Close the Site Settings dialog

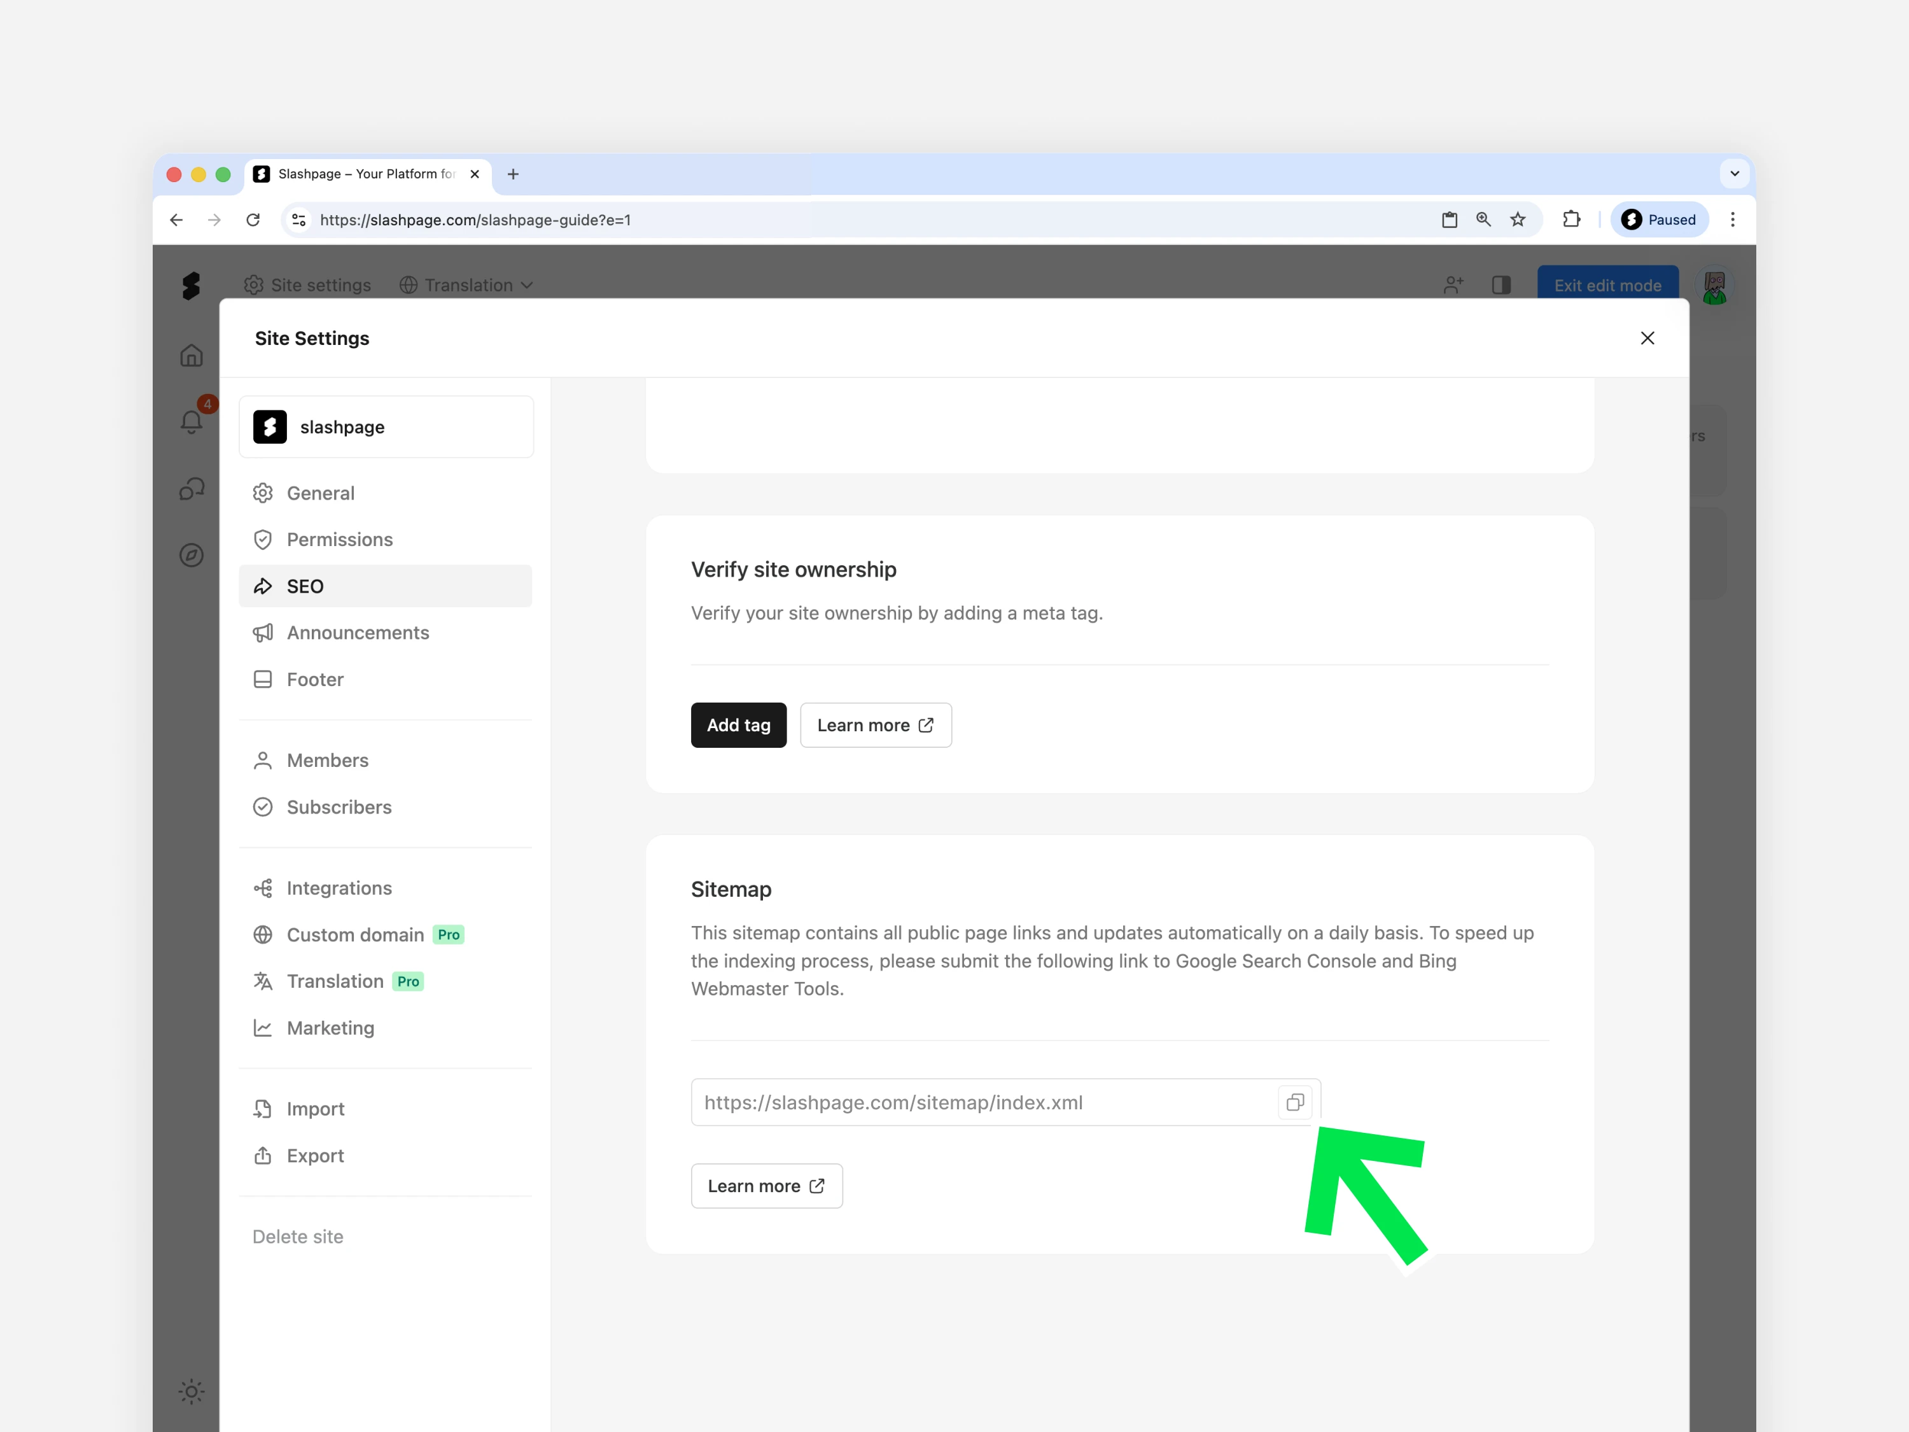1647,339
